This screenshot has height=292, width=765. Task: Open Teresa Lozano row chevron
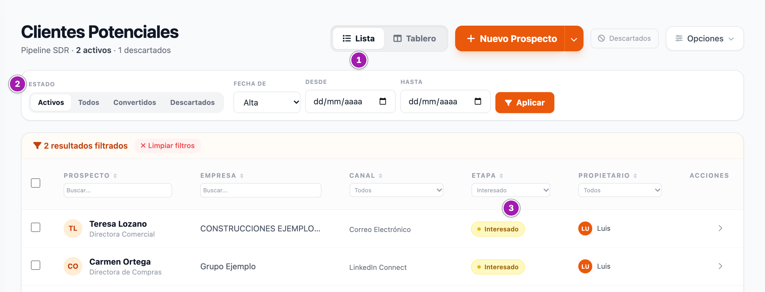pyautogui.click(x=720, y=228)
